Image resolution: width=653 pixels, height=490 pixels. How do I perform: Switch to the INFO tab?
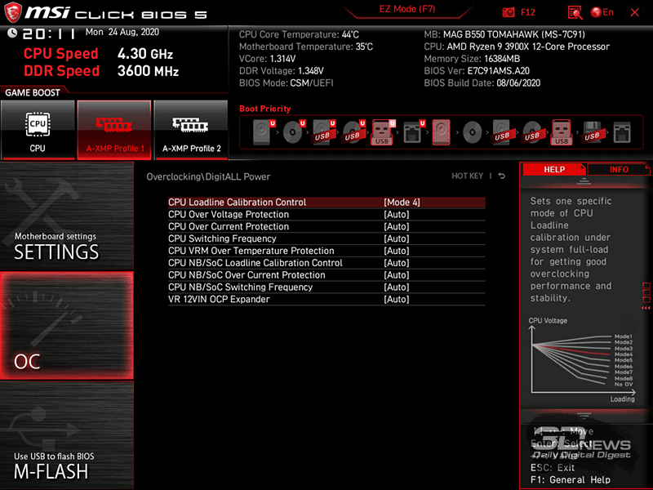[619, 170]
